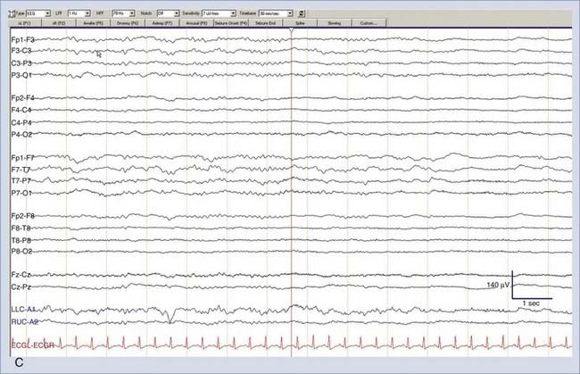Viewport: 580px width, 374px height.
Task: Click the Asleep (F7) annotation button
Action: pos(163,23)
